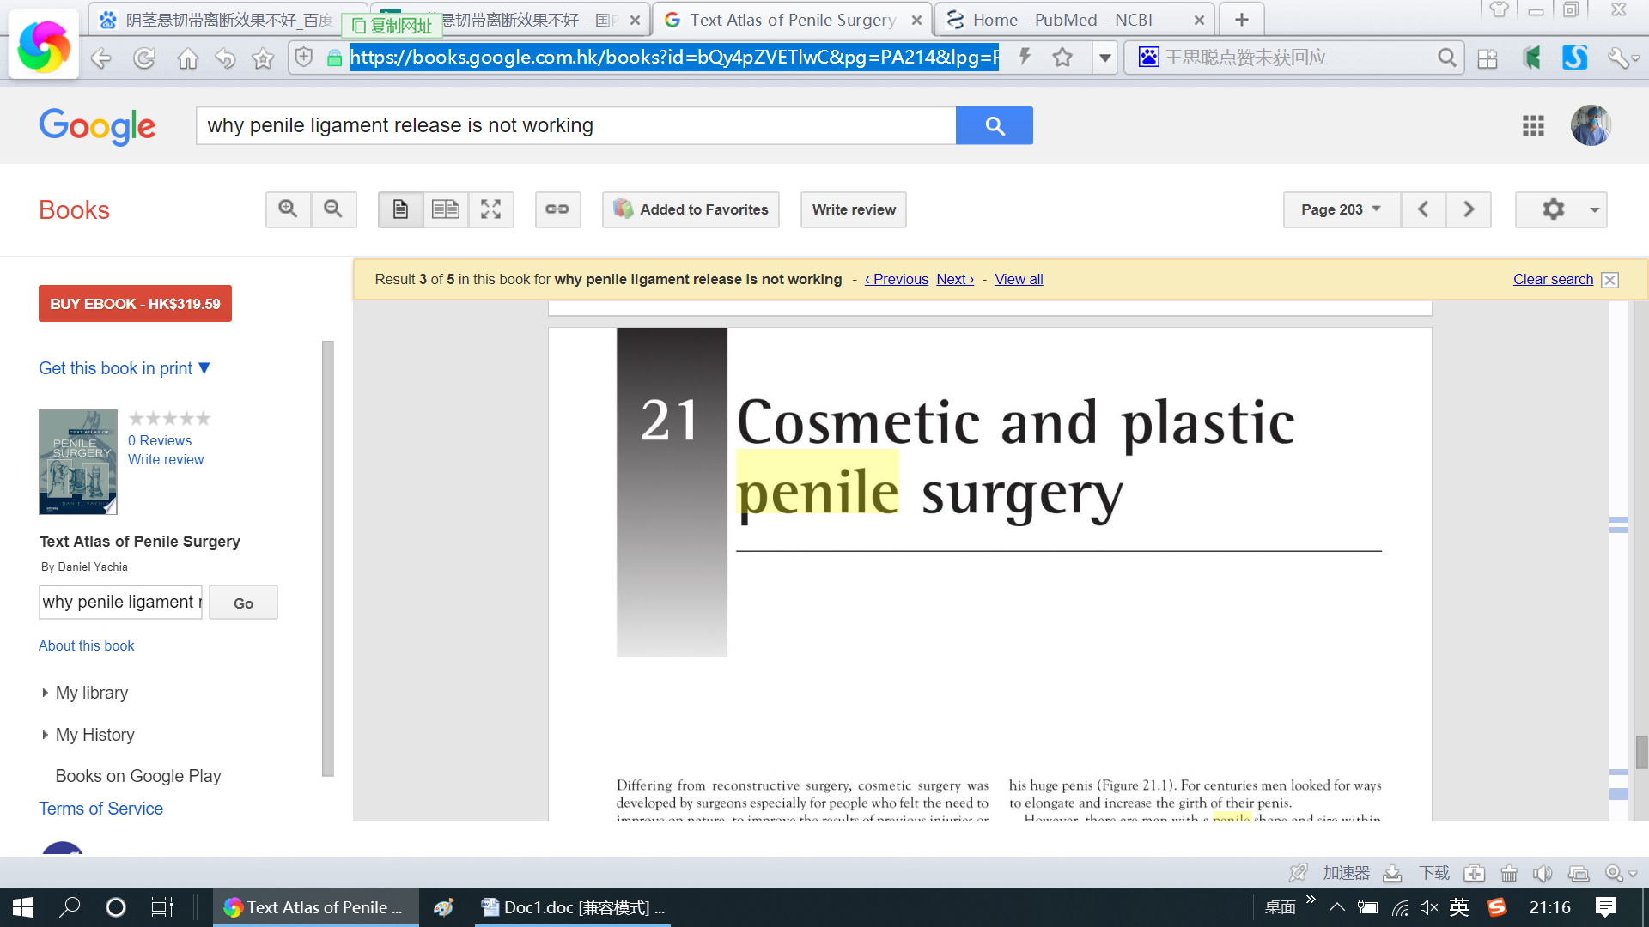Zoom out on the book page
The image size is (1649, 927).
click(333, 209)
